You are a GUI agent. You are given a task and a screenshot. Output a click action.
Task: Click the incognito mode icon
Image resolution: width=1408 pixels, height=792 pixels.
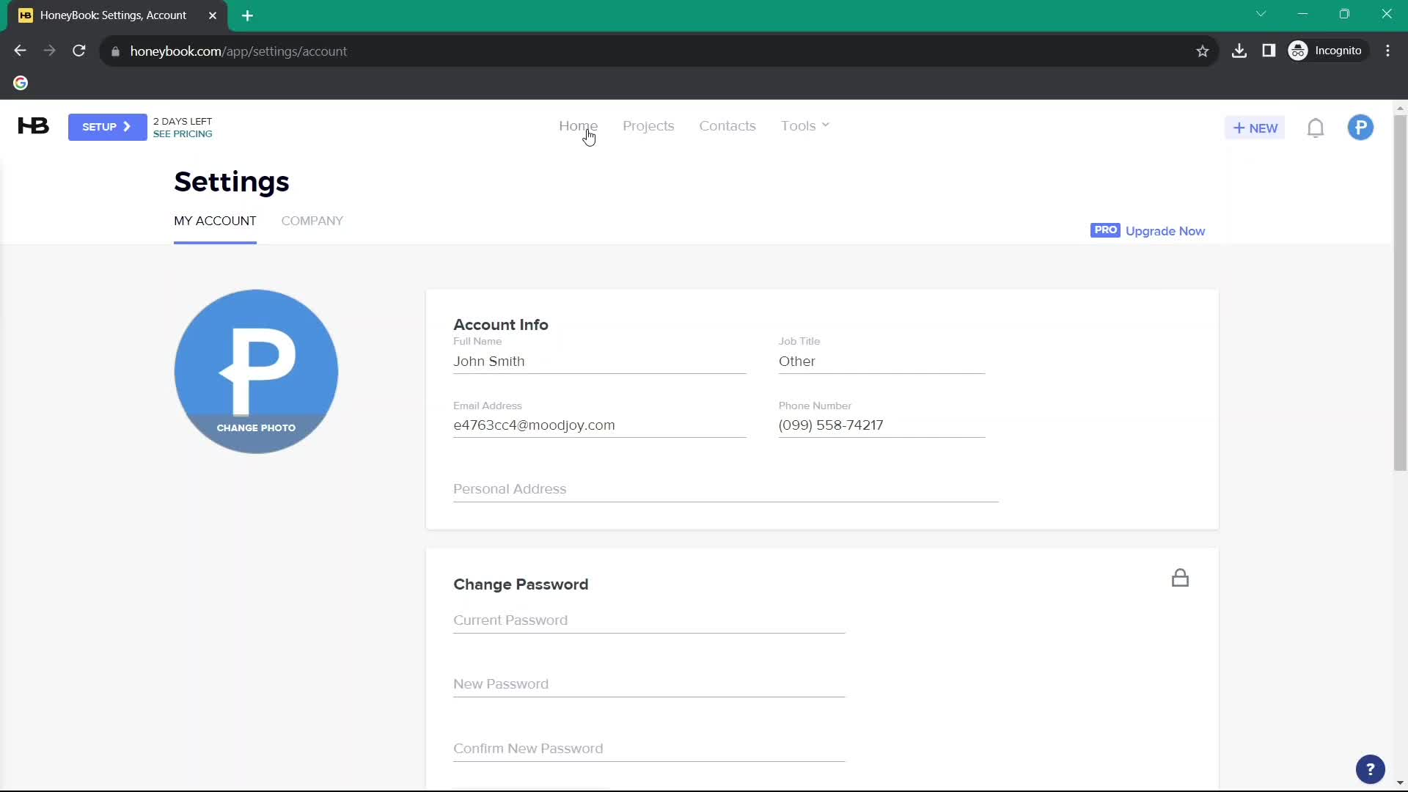[1299, 51]
